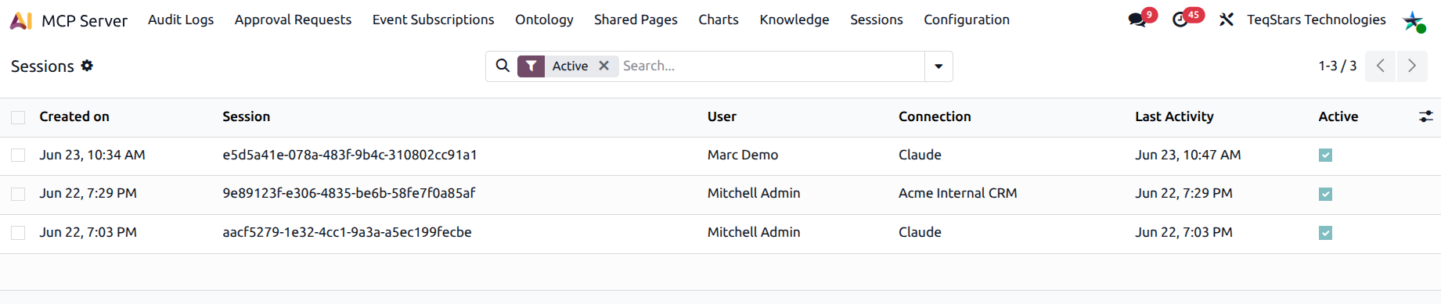Open the user avatar menu
The image size is (1441, 304).
click(1414, 20)
